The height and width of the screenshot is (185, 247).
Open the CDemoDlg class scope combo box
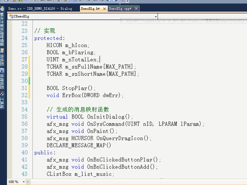82,16
